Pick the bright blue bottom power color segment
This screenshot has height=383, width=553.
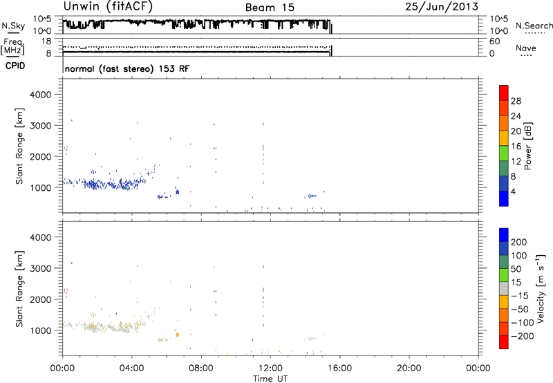504,198
